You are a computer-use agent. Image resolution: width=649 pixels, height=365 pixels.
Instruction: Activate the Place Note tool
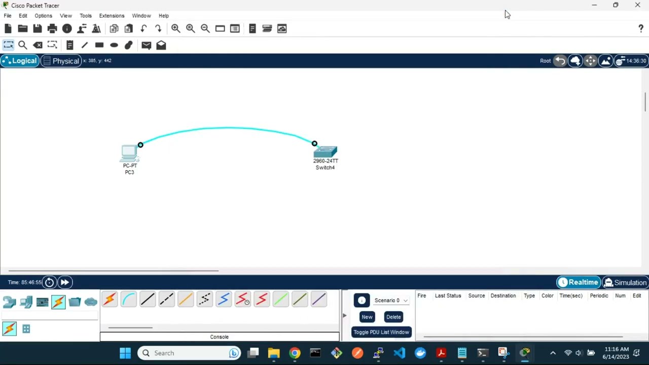(x=70, y=45)
